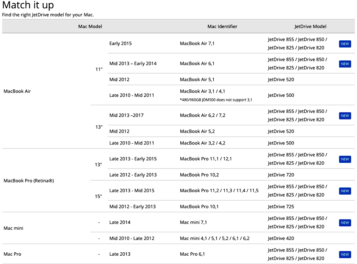
Task: Click the JetDrive 725 model cell
Action: click(x=281, y=207)
